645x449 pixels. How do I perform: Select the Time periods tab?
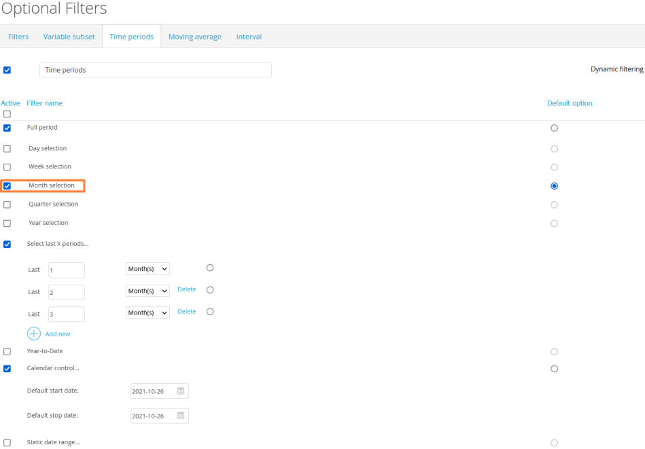(x=132, y=37)
